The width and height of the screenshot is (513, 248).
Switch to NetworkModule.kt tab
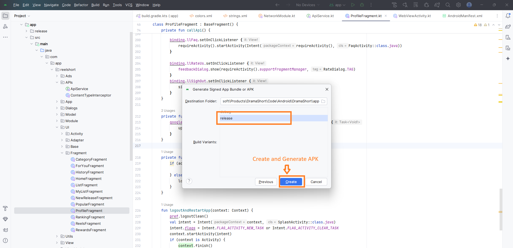(x=277, y=16)
